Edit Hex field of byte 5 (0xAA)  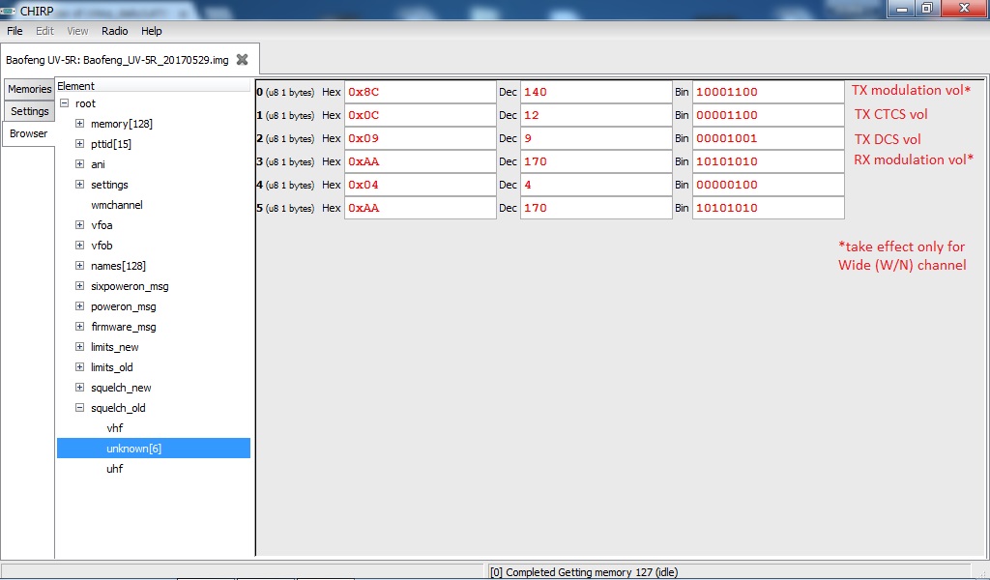(x=420, y=208)
